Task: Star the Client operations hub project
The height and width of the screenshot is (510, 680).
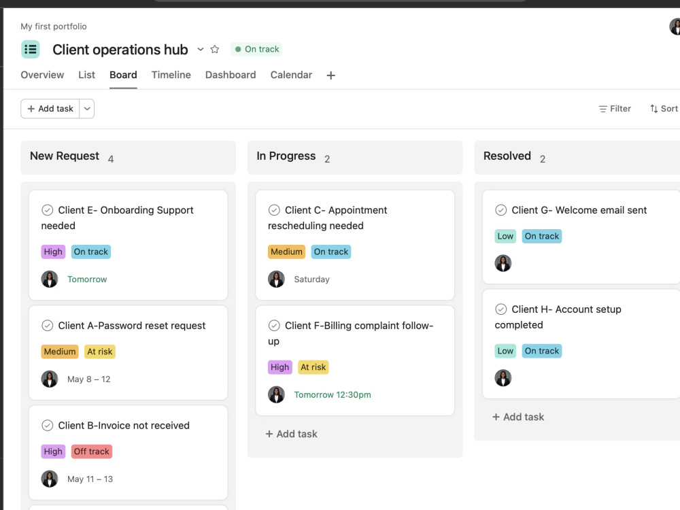Action: point(215,50)
